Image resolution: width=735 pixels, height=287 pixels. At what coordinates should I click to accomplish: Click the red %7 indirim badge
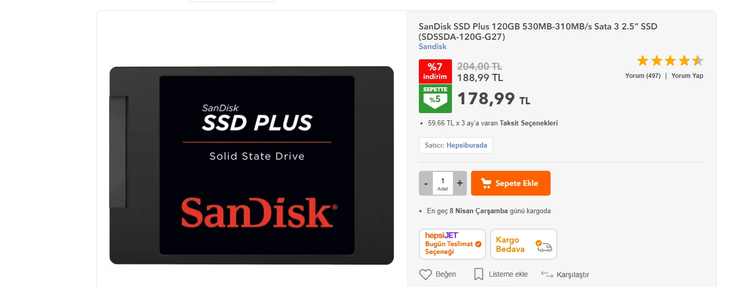click(435, 72)
